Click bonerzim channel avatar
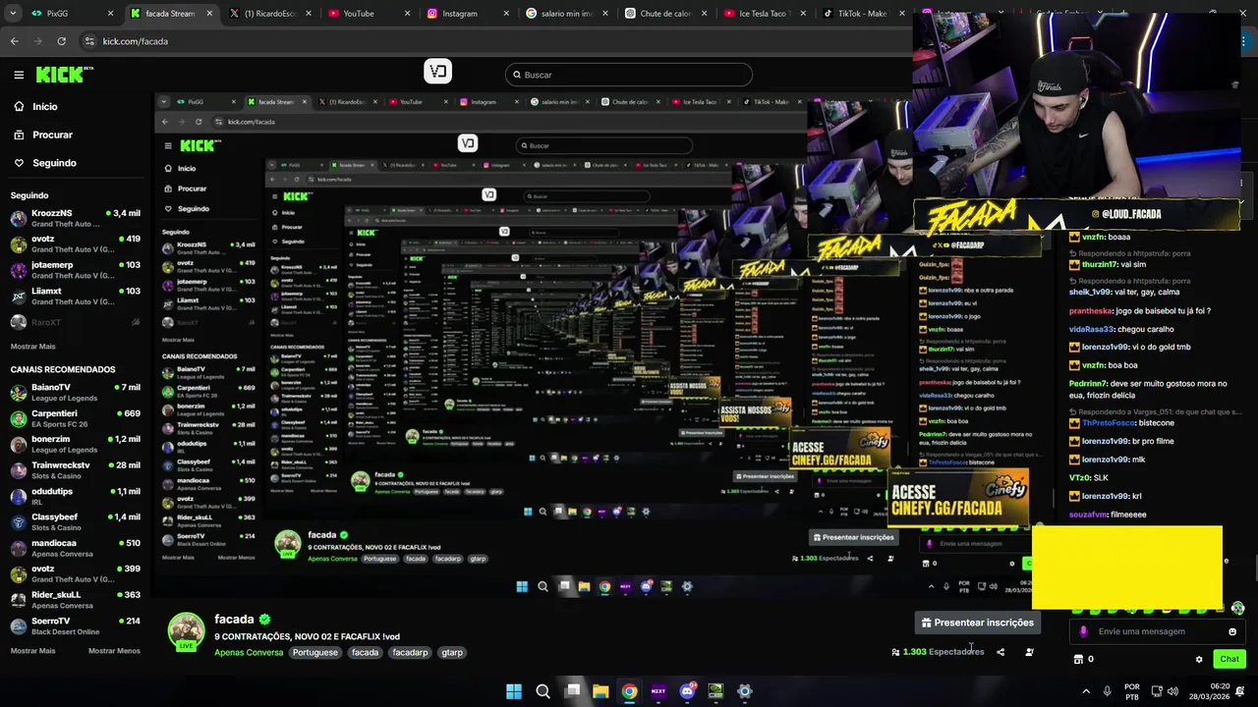Image resolution: width=1258 pixels, height=707 pixels. pos(19,445)
